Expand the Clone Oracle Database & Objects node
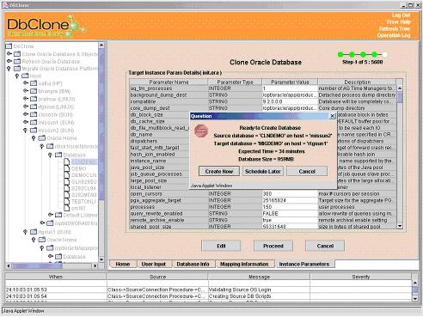The width and height of the screenshot is (423, 317). pos(9,53)
